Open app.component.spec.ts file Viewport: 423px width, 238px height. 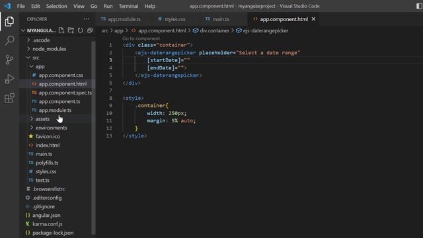pyautogui.click(x=65, y=93)
